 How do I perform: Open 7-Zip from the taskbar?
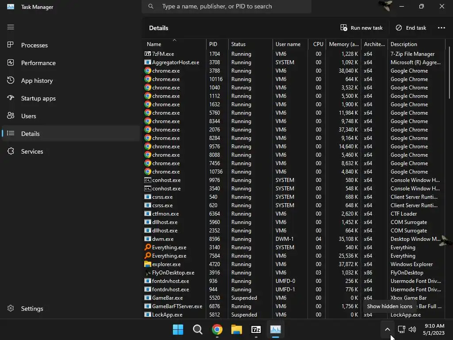(256, 329)
